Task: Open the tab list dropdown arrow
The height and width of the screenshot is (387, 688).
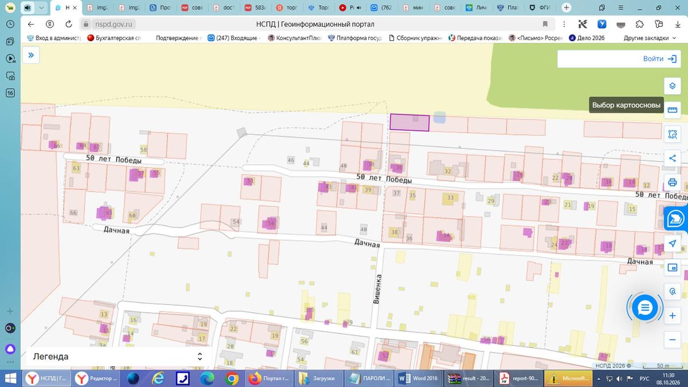Action: (41, 8)
